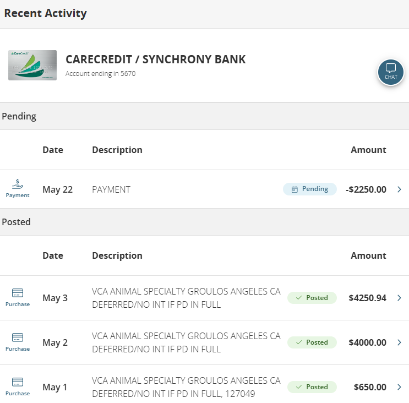Image resolution: width=409 pixels, height=403 pixels.
Task: Click the Amount column header under Pending
Action: pos(368,150)
